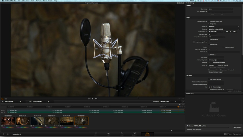243x137 pixels.
Task: Open the Playback menu
Action: (39, 1)
